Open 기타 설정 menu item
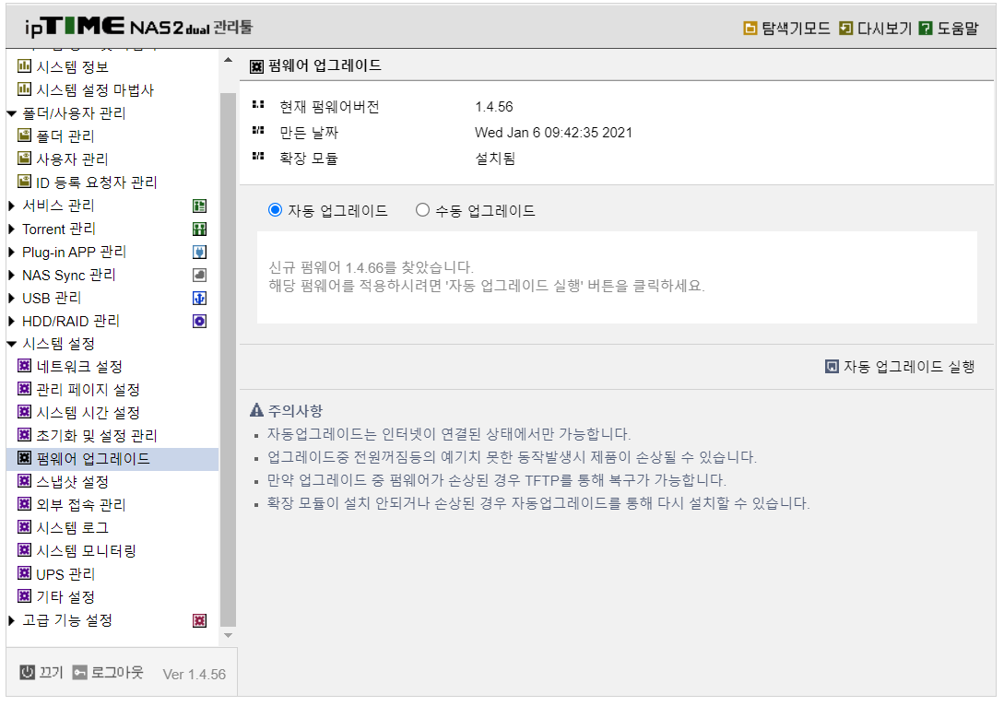1004x706 pixels. click(x=65, y=596)
